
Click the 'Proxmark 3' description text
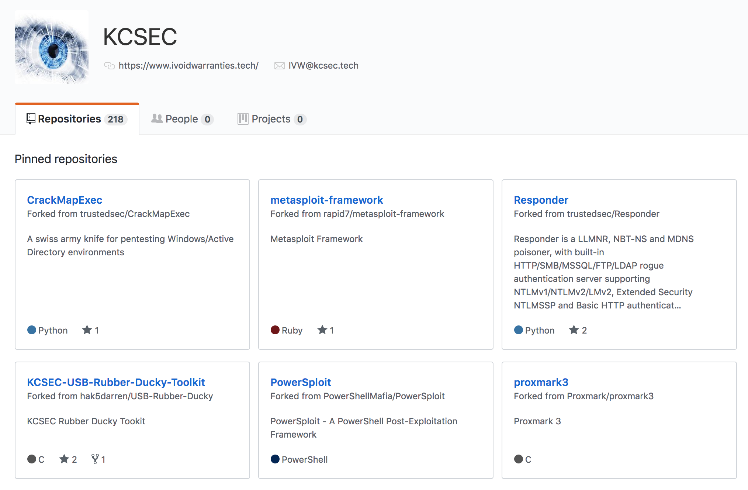tap(537, 421)
